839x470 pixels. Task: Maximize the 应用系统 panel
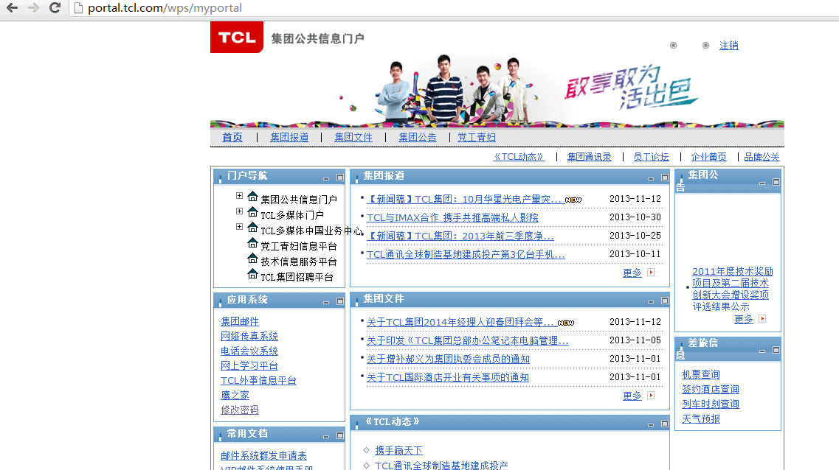pos(339,301)
